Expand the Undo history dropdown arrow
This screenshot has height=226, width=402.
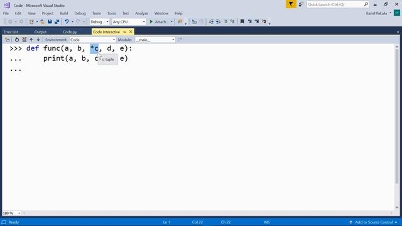(72, 22)
